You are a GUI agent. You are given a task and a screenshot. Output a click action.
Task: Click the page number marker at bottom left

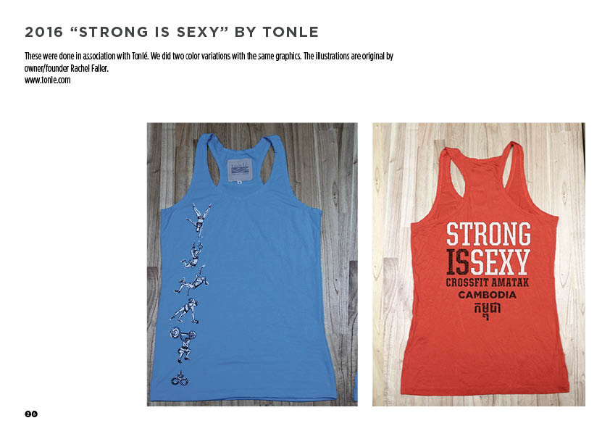(x=31, y=414)
